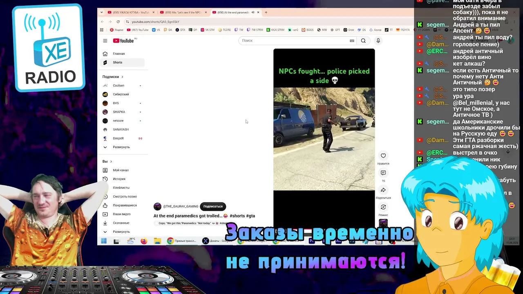The image size is (523, 294).
Task: Expand the Вы section with bottom Развернуть
Action: click(123, 232)
